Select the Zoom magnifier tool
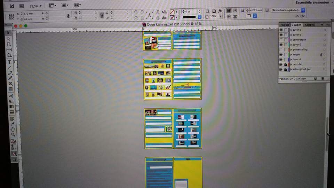 (13, 135)
